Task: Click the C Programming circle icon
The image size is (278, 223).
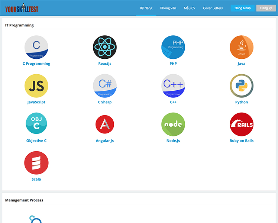Action: (x=36, y=47)
